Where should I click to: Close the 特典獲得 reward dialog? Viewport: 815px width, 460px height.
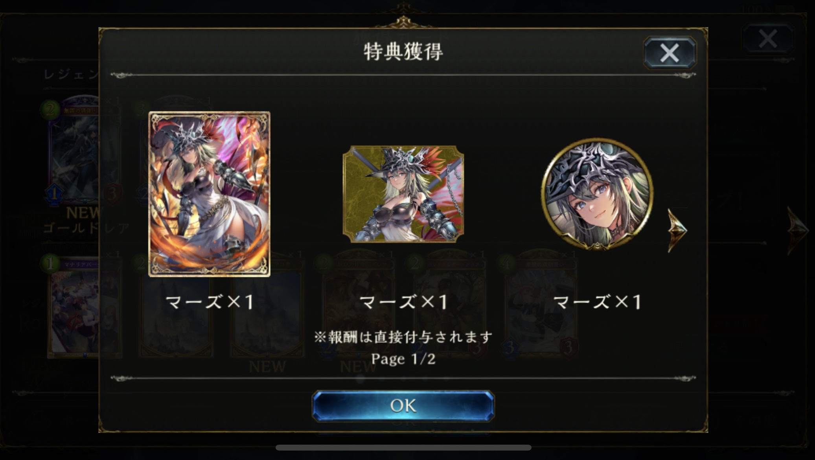[670, 53]
